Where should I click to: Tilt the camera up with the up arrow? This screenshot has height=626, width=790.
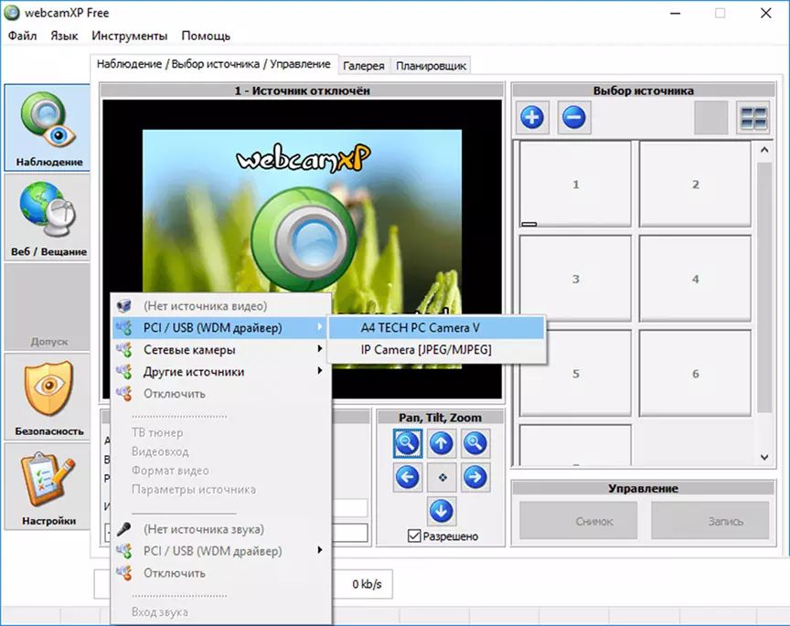coord(442,444)
